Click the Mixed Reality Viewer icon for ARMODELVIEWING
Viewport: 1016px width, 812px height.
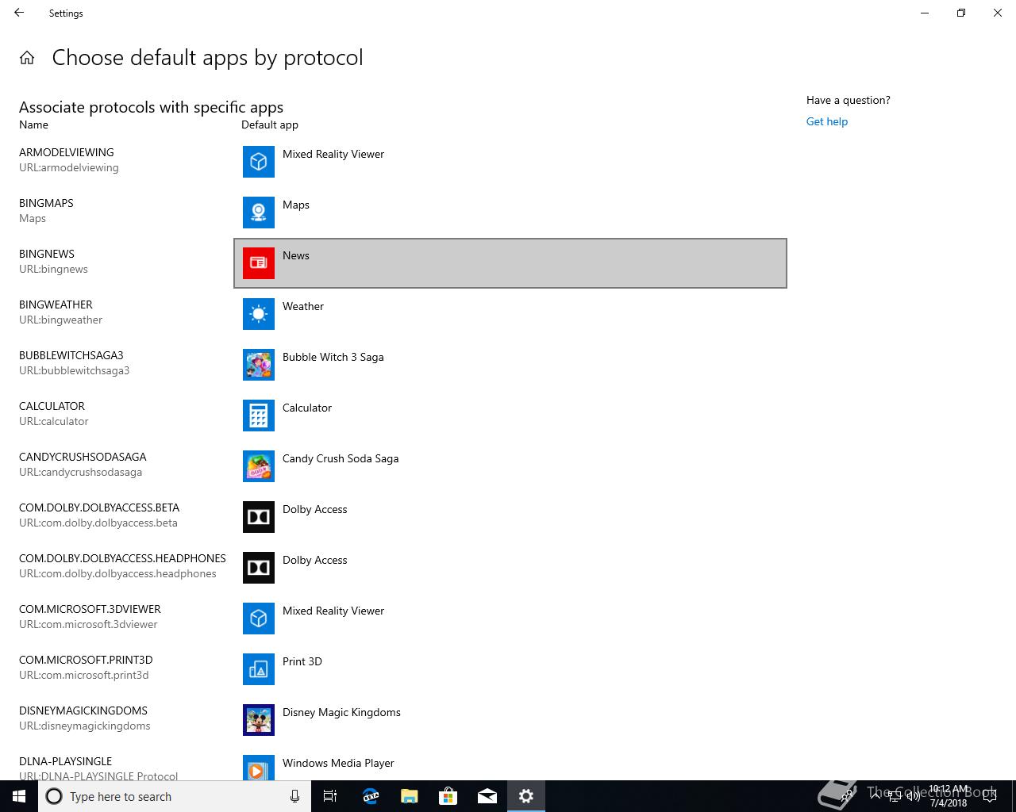(259, 162)
